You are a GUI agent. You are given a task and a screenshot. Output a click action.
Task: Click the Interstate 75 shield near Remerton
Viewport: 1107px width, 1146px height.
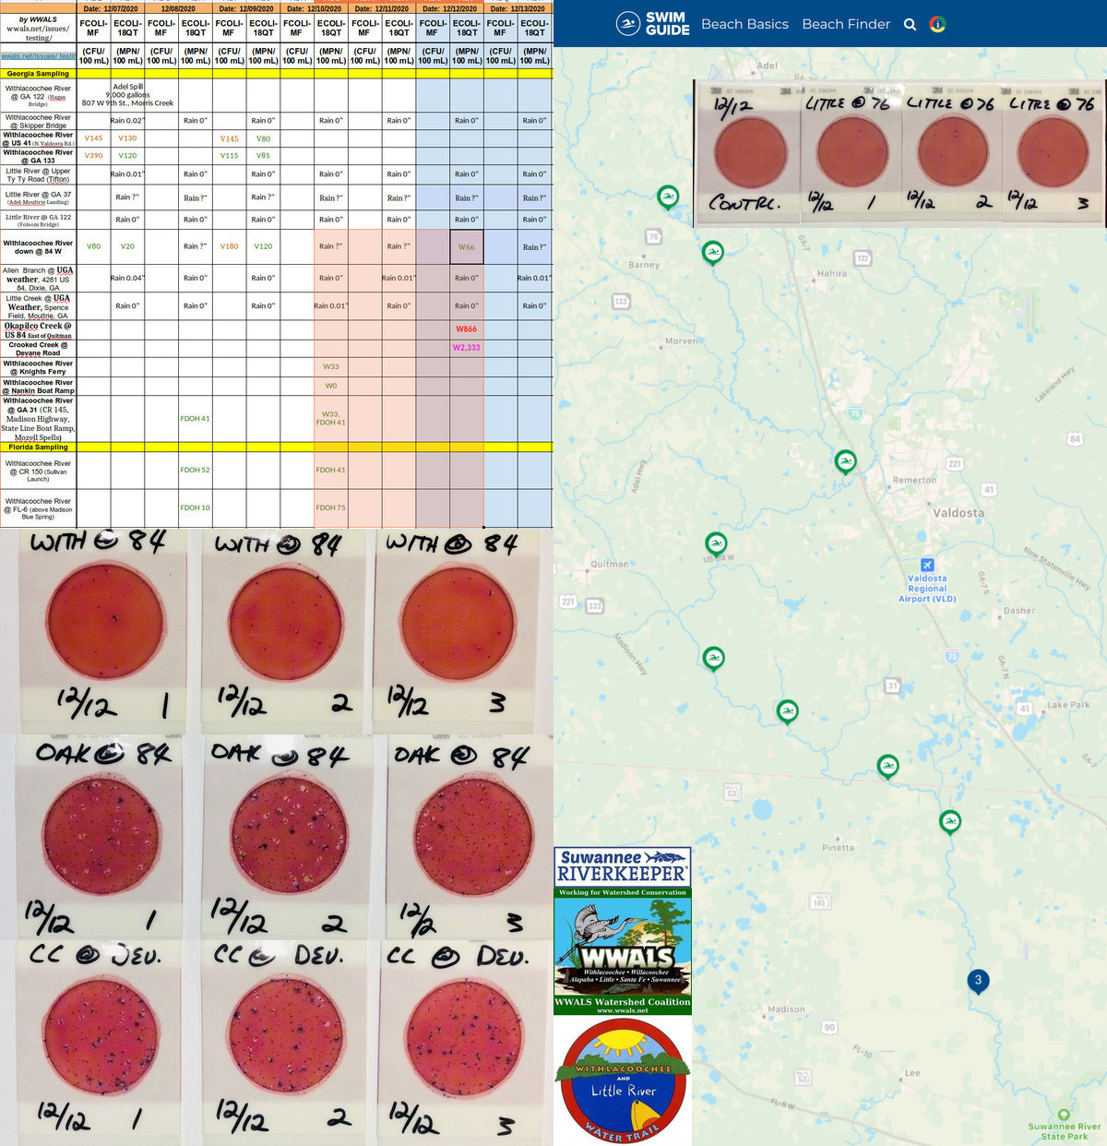pyautogui.click(x=855, y=413)
